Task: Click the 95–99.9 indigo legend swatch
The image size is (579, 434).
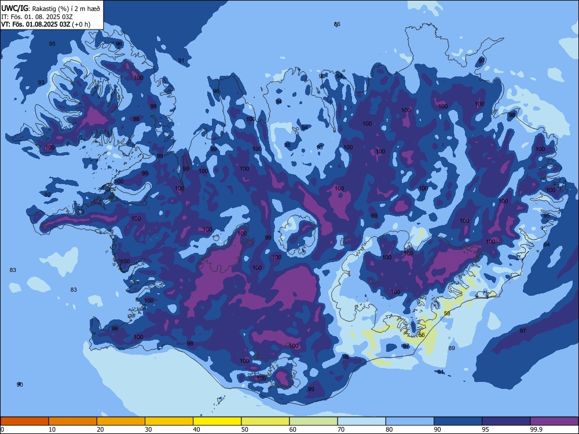Action: [x=506, y=421]
